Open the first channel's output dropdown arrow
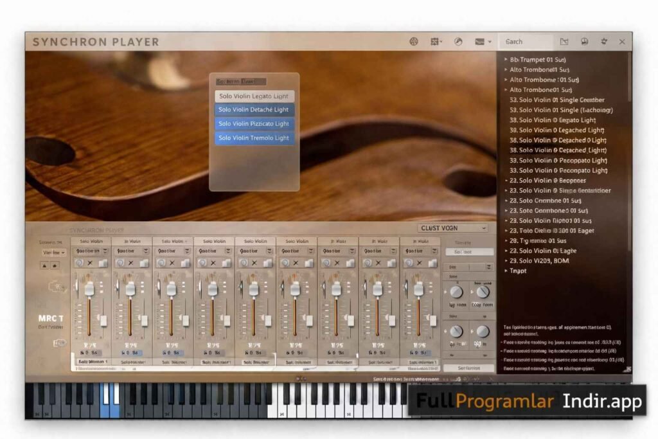 (x=104, y=251)
